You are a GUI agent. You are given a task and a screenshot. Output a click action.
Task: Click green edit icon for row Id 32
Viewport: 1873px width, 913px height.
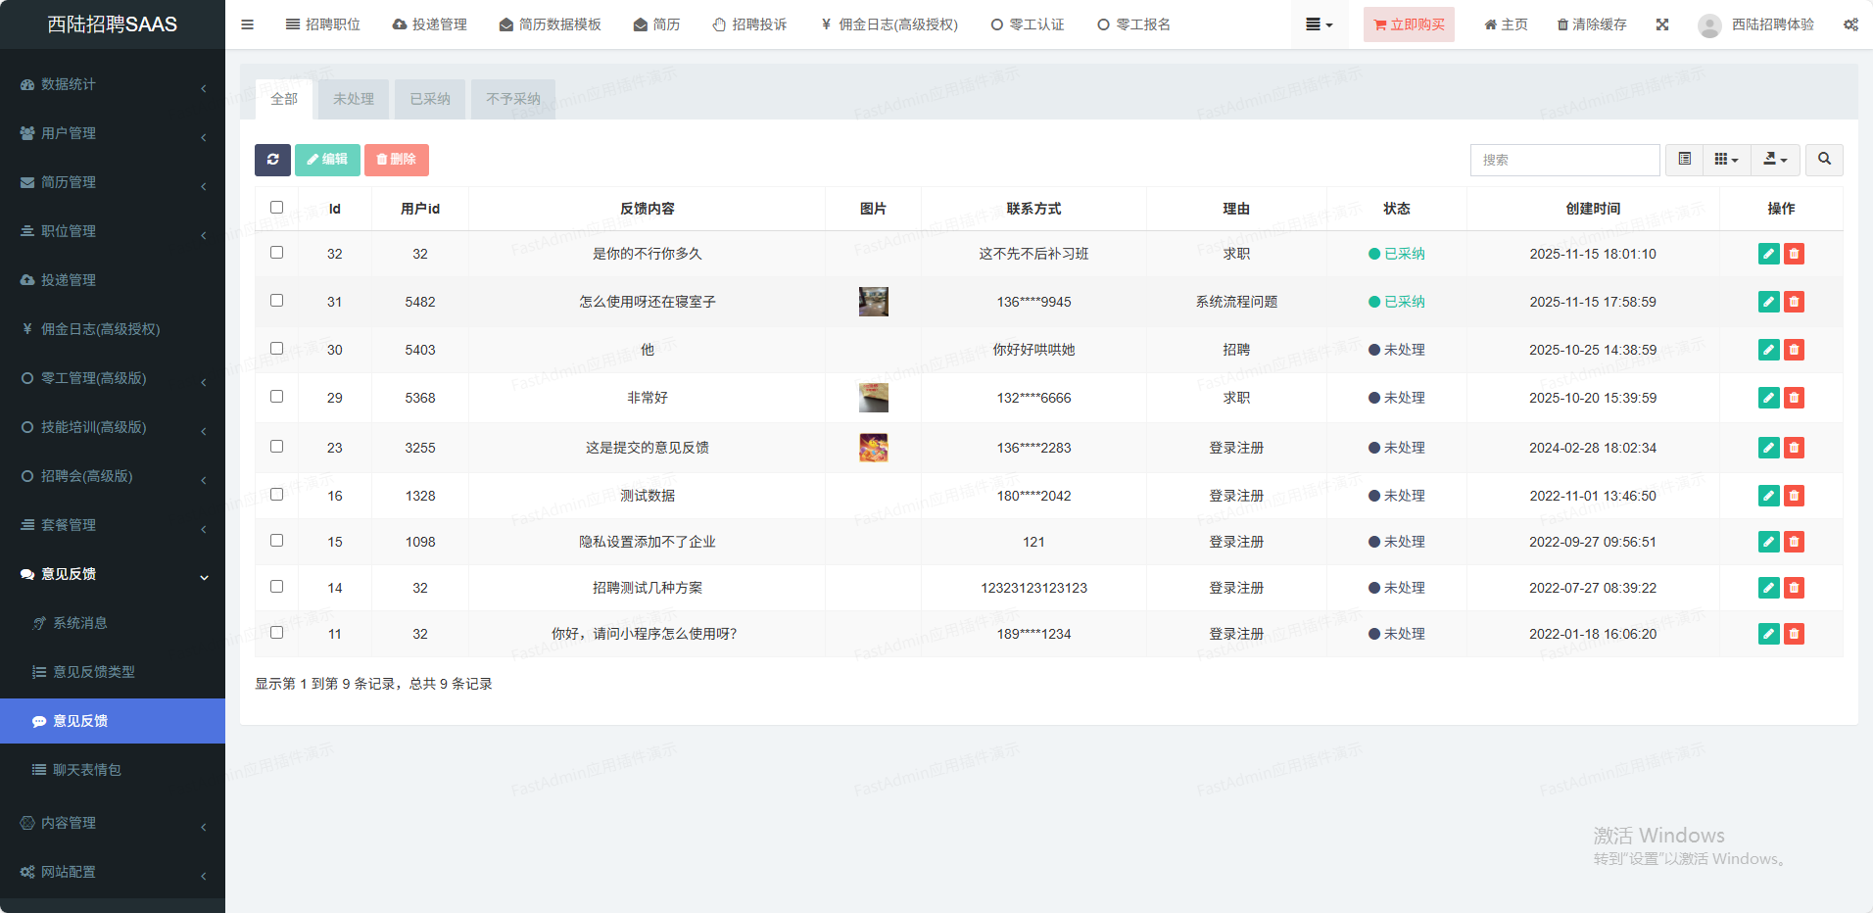click(1768, 254)
